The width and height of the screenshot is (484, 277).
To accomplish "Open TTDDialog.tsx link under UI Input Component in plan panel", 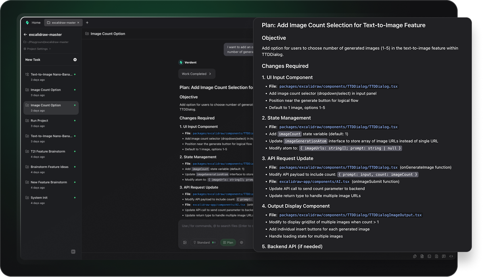I will point(338,87).
